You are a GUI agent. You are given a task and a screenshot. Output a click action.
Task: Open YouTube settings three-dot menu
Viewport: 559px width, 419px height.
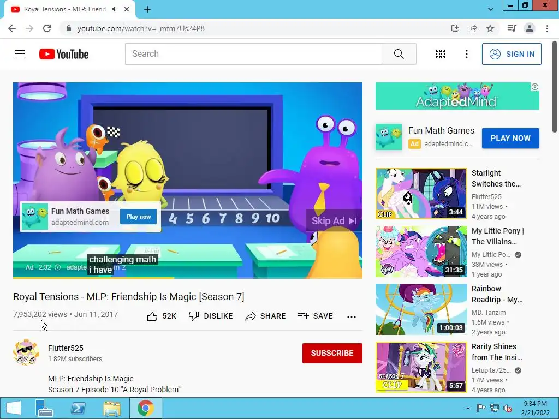466,54
